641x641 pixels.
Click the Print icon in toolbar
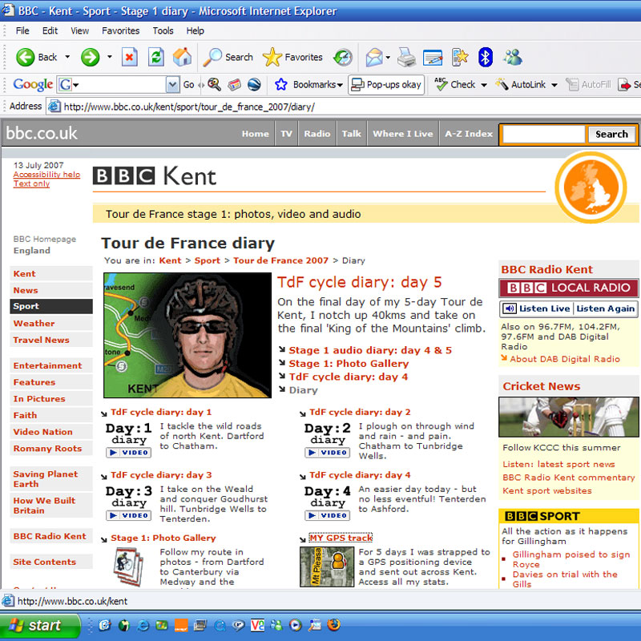[407, 57]
